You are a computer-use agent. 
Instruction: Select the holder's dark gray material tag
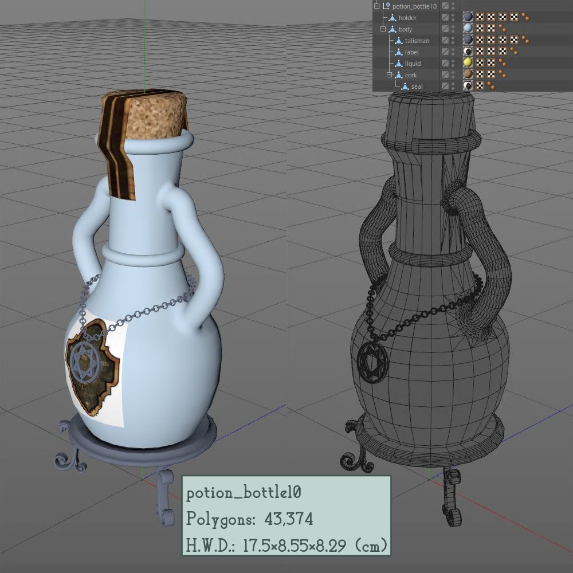468,17
